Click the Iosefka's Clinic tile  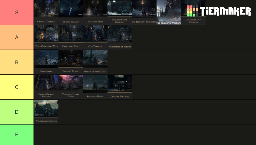point(71,62)
